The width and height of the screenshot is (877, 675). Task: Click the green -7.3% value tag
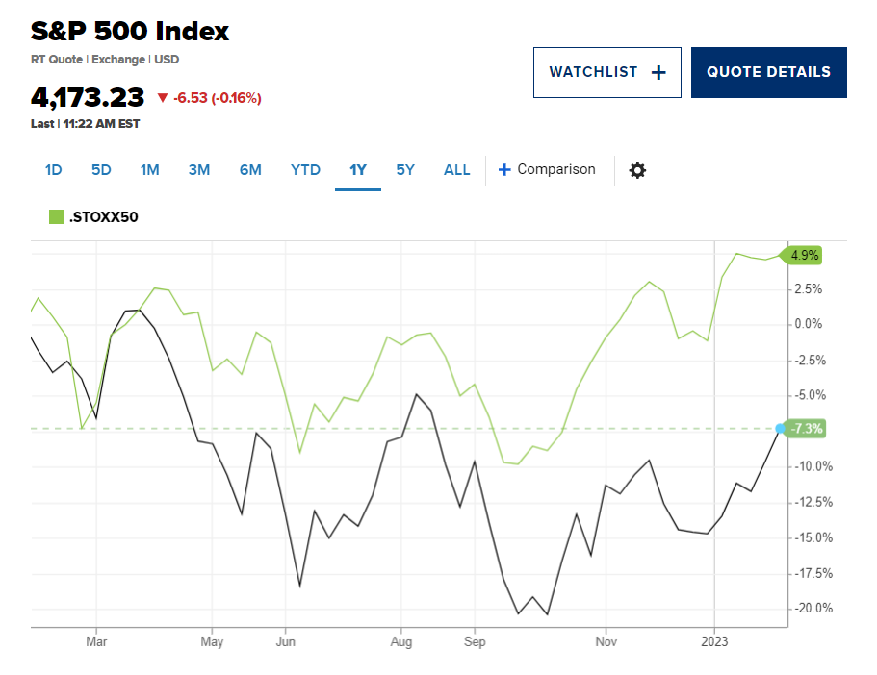point(804,429)
